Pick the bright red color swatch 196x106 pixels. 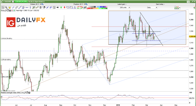89,8
